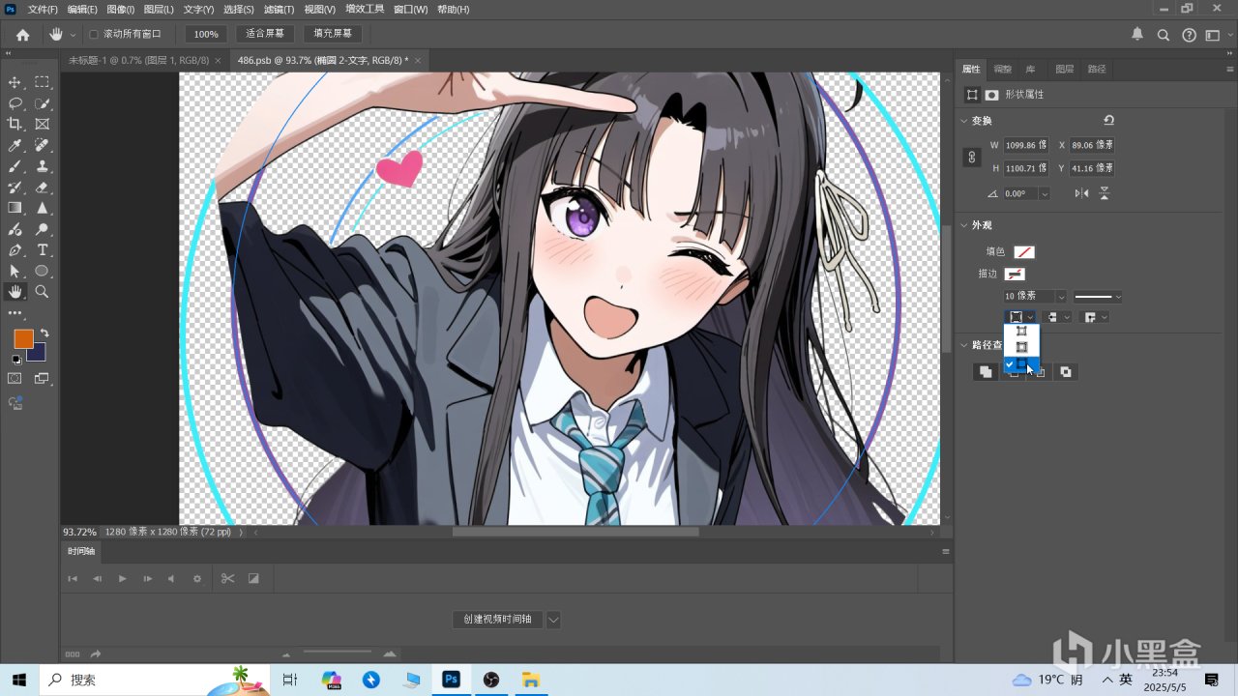The image size is (1238, 696).
Task: Open the notifications bell icon
Action: pyautogui.click(x=1137, y=35)
